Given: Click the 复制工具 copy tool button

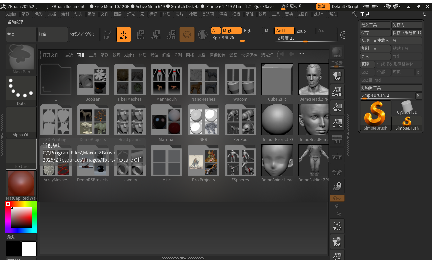Looking at the screenshot, I should tap(375, 49).
